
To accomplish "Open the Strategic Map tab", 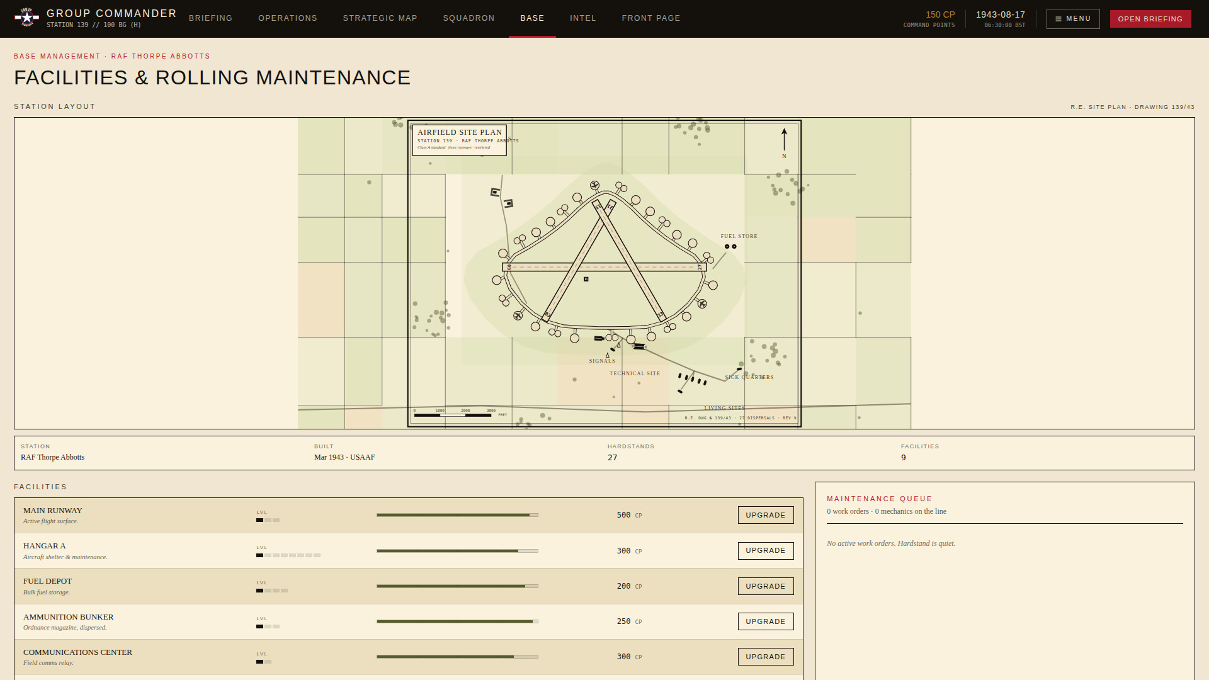I will tap(380, 18).
